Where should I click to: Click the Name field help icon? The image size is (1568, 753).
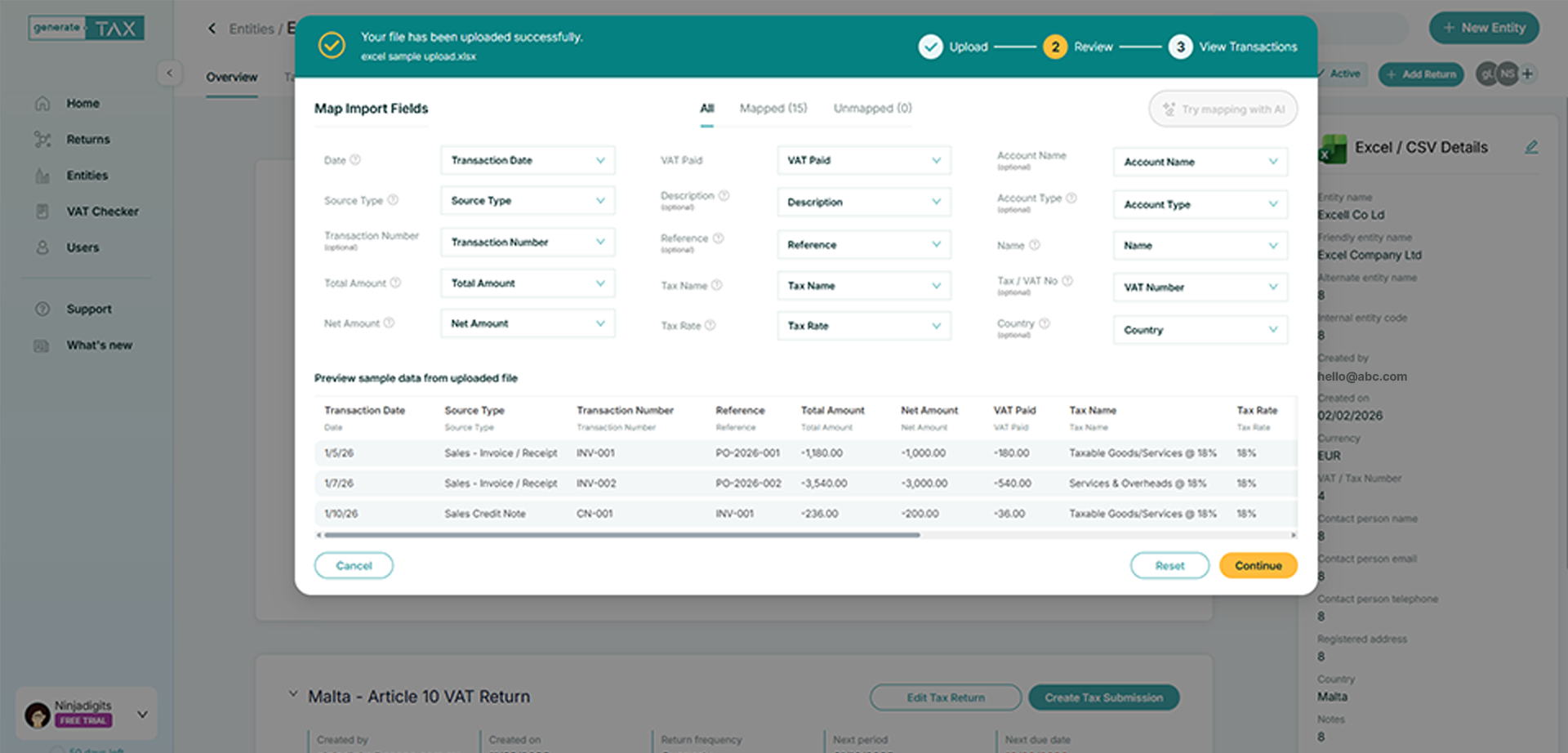(x=1035, y=245)
